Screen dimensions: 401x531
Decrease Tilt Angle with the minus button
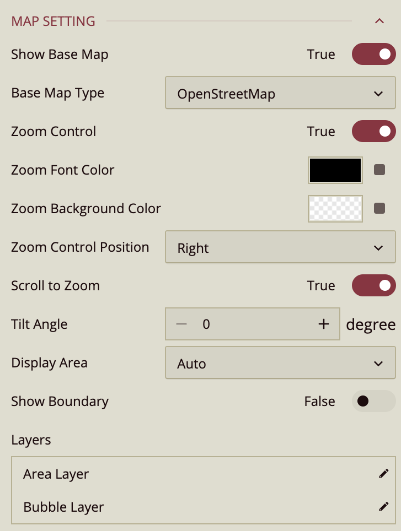181,324
